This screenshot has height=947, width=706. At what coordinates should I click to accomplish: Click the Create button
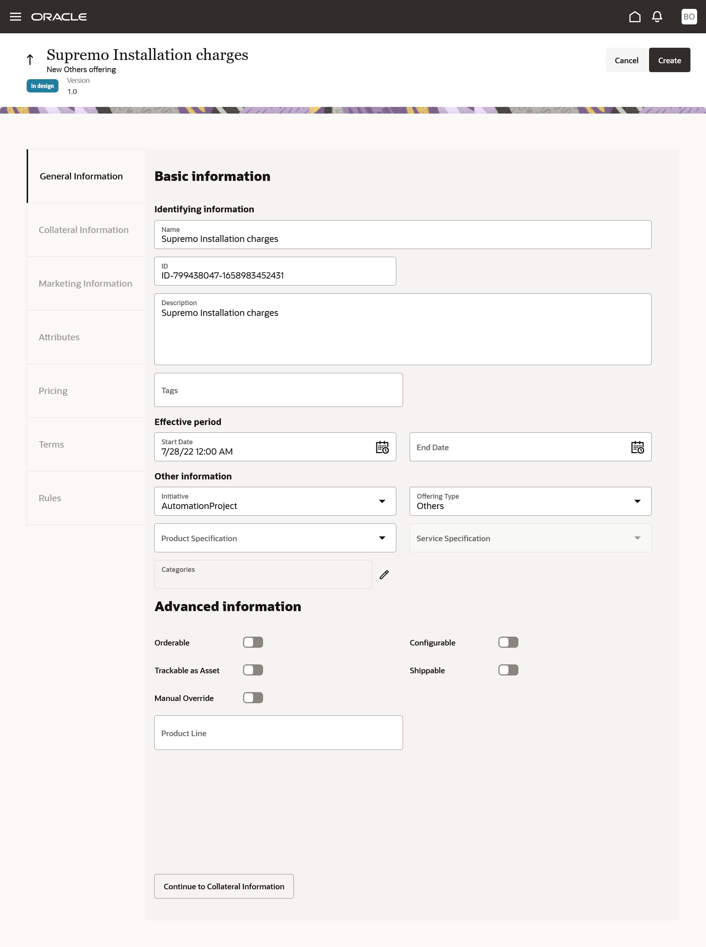669,60
